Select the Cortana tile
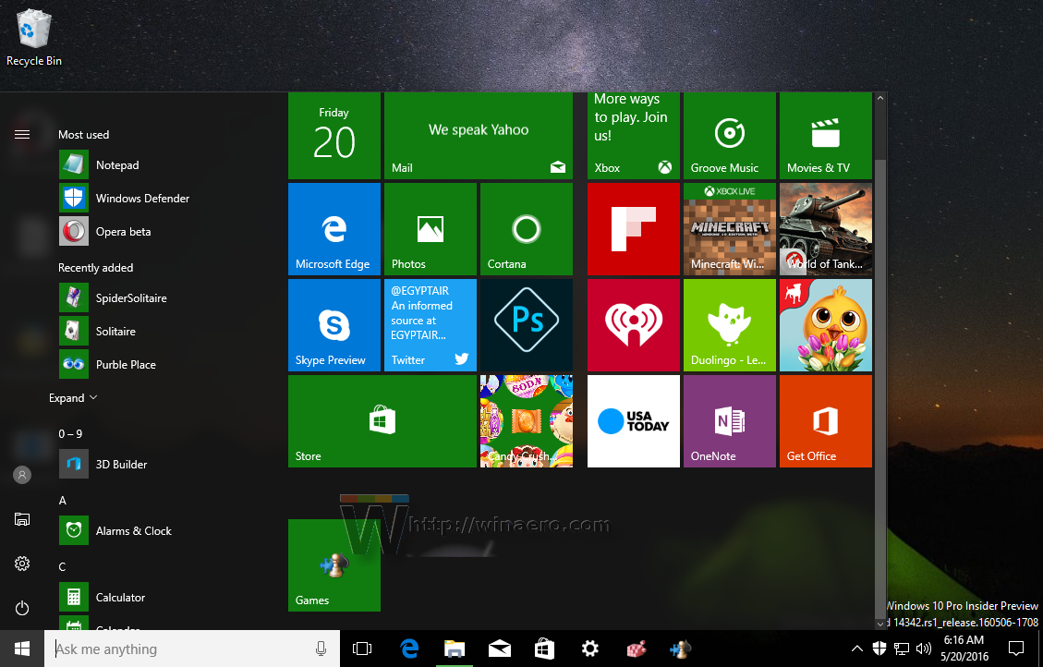 pyautogui.click(x=526, y=229)
